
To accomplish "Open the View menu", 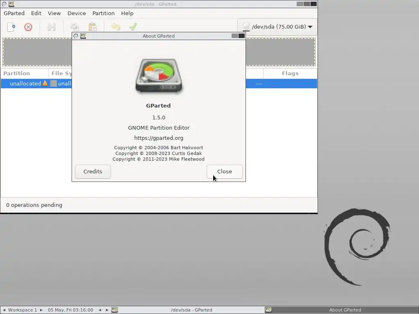I will 54,13.
